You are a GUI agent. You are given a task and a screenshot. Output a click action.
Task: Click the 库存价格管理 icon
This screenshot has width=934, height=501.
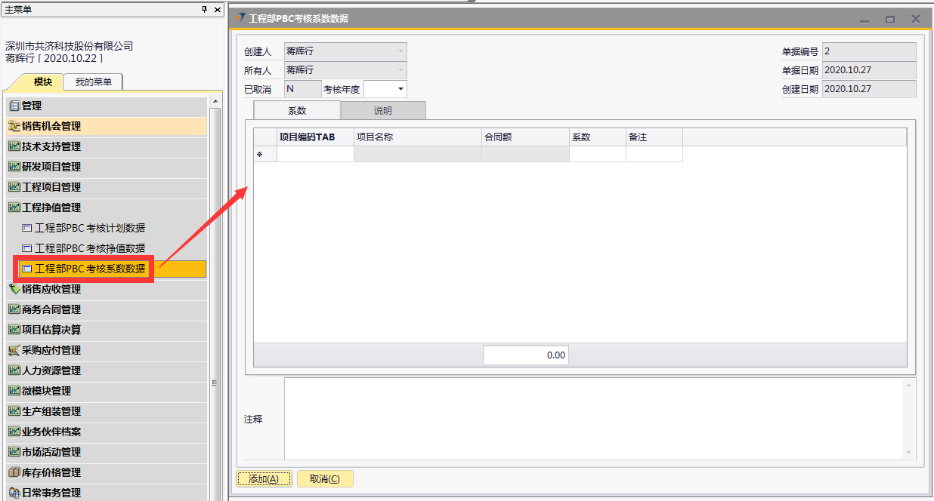coord(14,472)
